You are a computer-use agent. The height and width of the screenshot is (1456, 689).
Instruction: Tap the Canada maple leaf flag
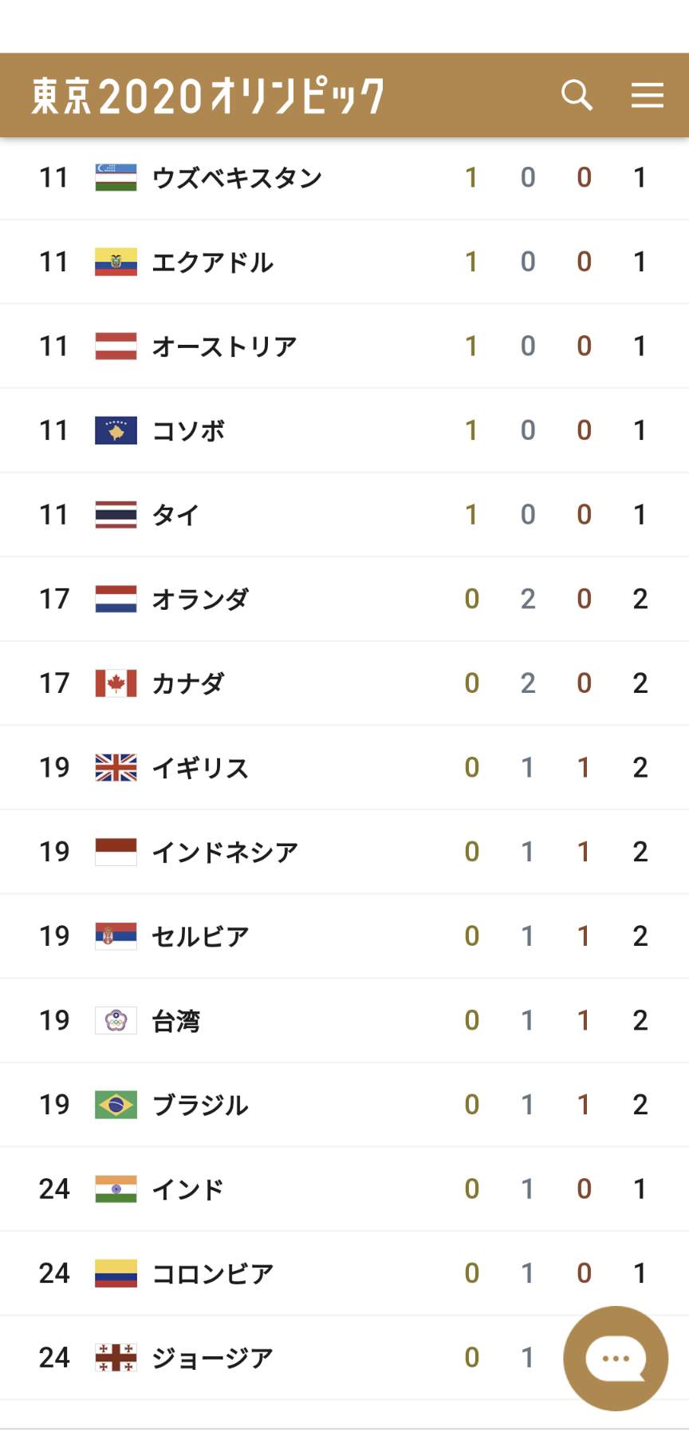click(116, 683)
